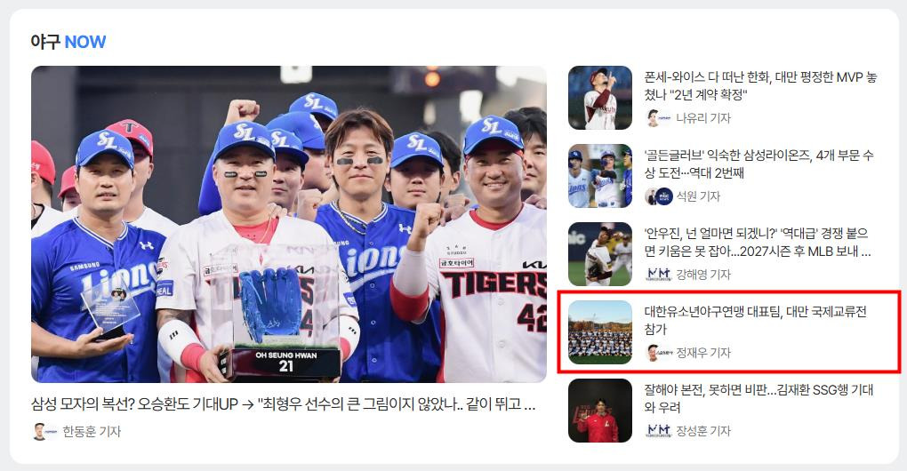Open reporter name 한동훈 기자
Screen dimensions: 907x471
click(92, 431)
